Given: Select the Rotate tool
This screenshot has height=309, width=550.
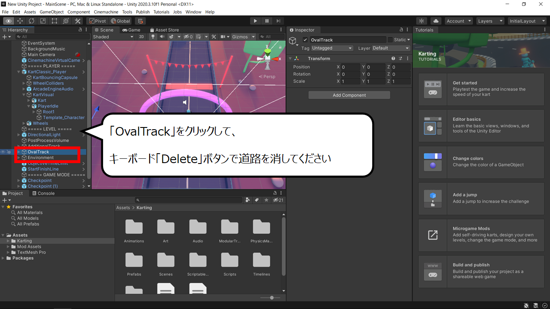Looking at the screenshot, I should tap(31, 21).
